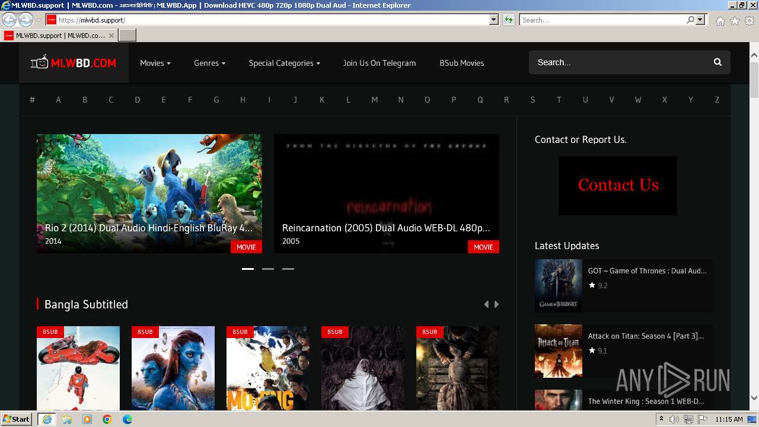Click the Bangla Subtitled next arrow
Image resolution: width=759 pixels, height=427 pixels.
pyautogui.click(x=496, y=304)
